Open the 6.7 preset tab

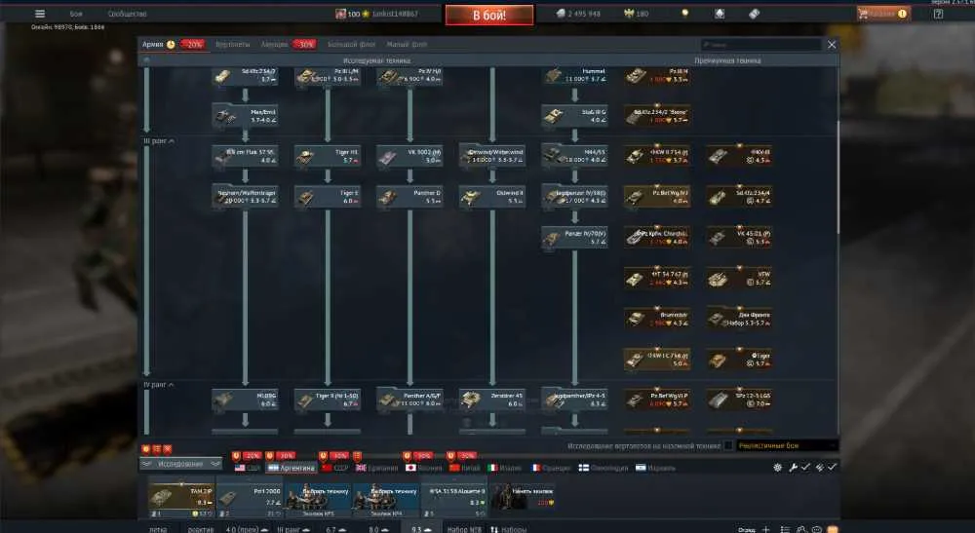pyautogui.click(x=335, y=529)
